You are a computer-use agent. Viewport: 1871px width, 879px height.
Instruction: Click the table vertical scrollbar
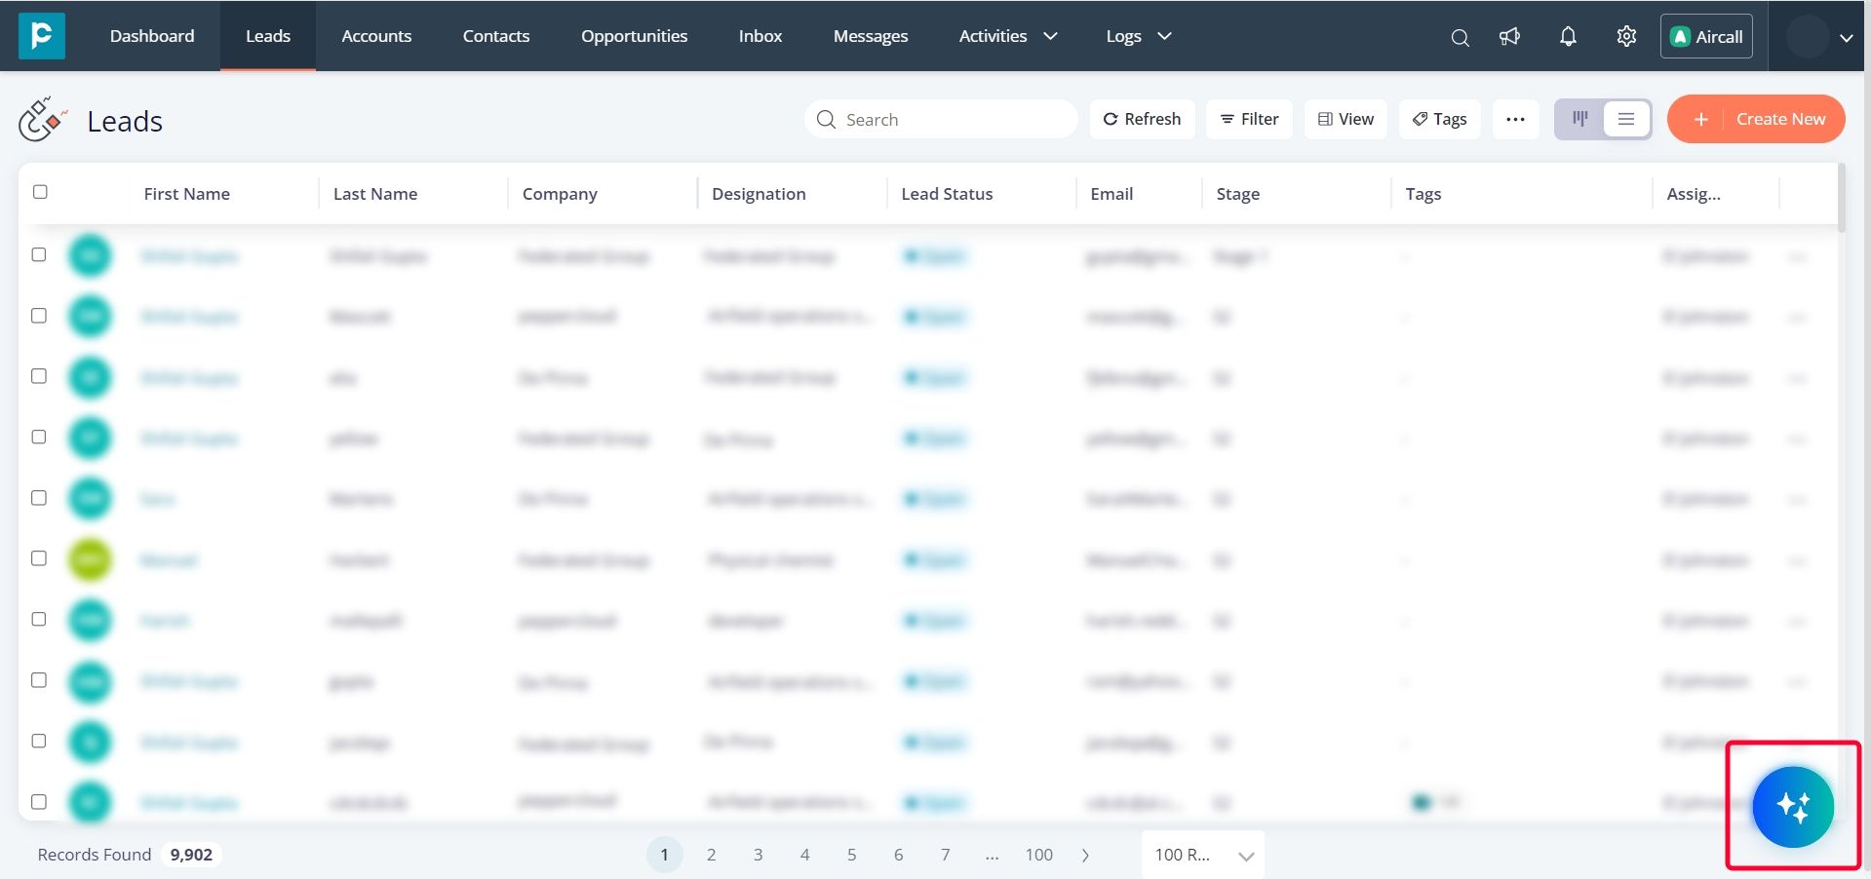click(1842, 199)
